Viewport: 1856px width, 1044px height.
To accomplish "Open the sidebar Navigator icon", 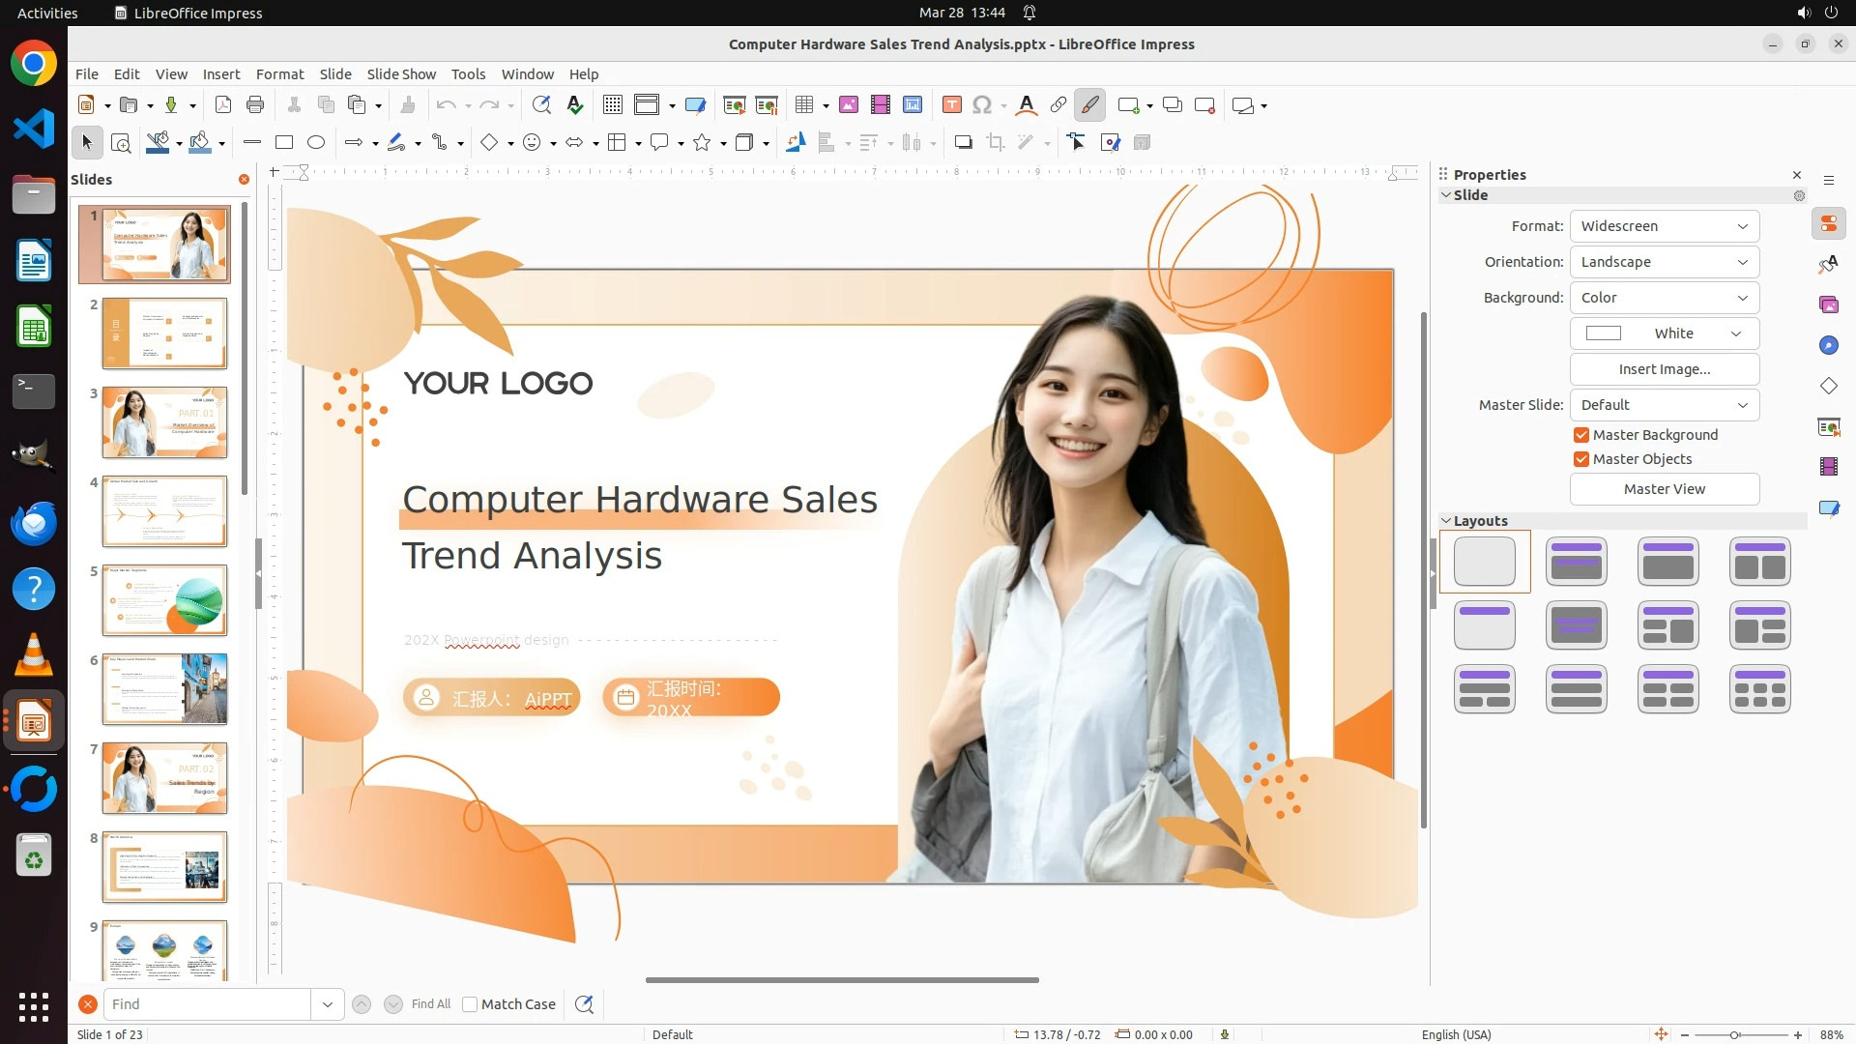I will pyautogui.click(x=1828, y=345).
